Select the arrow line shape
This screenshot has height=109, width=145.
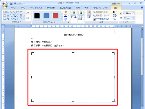[14, 12]
